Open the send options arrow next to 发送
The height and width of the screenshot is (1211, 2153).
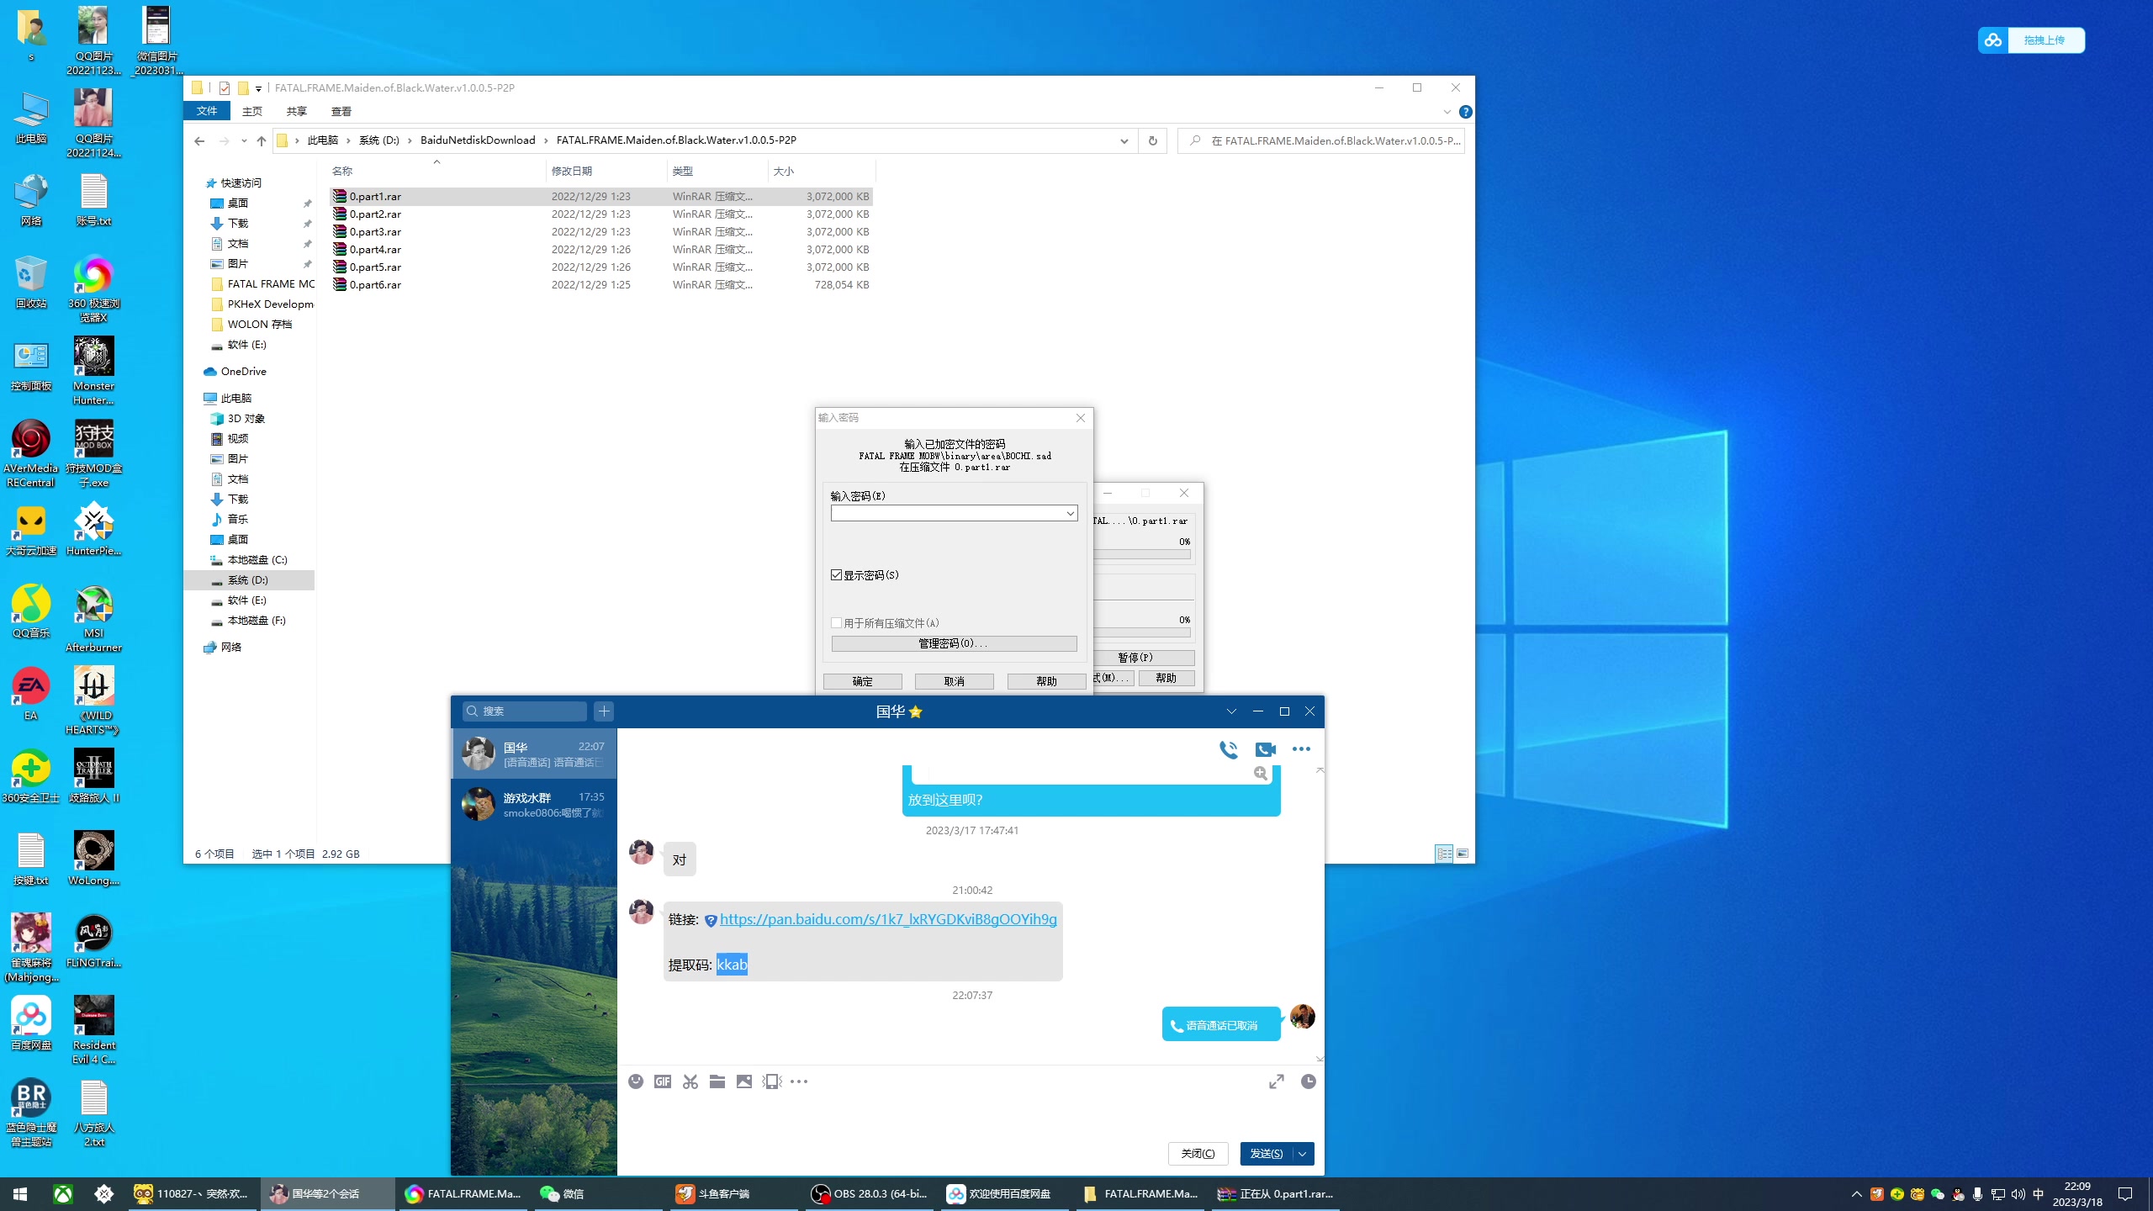pyautogui.click(x=1303, y=1154)
